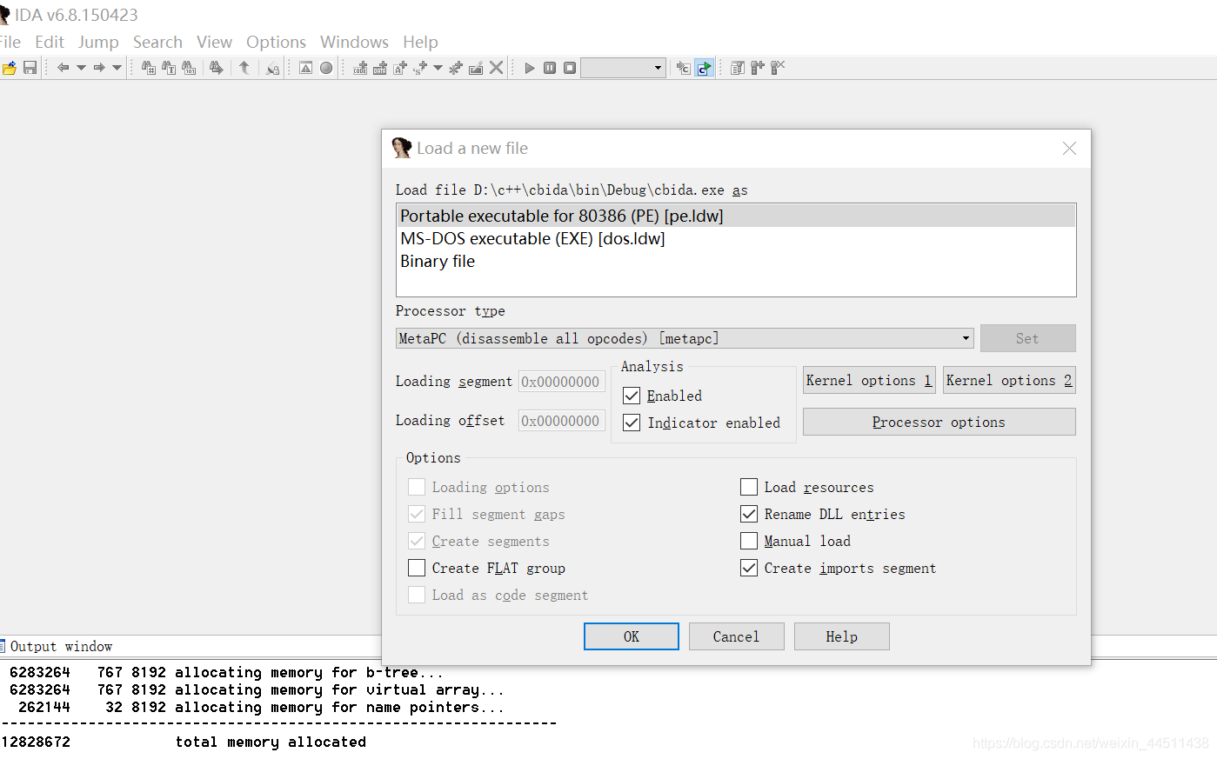1217x759 pixels.
Task: Click the make ASCII string icon
Action: click(x=400, y=68)
